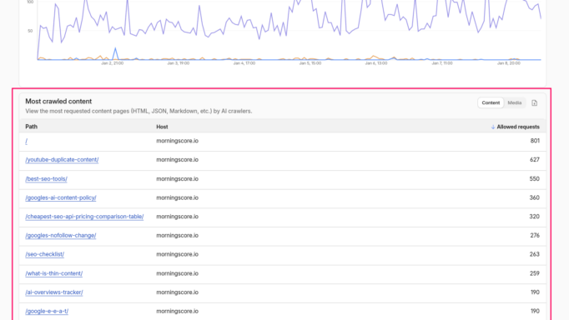The width and height of the screenshot is (569, 320).
Task: Select the 627 allowed requests value
Action: pyautogui.click(x=535, y=159)
